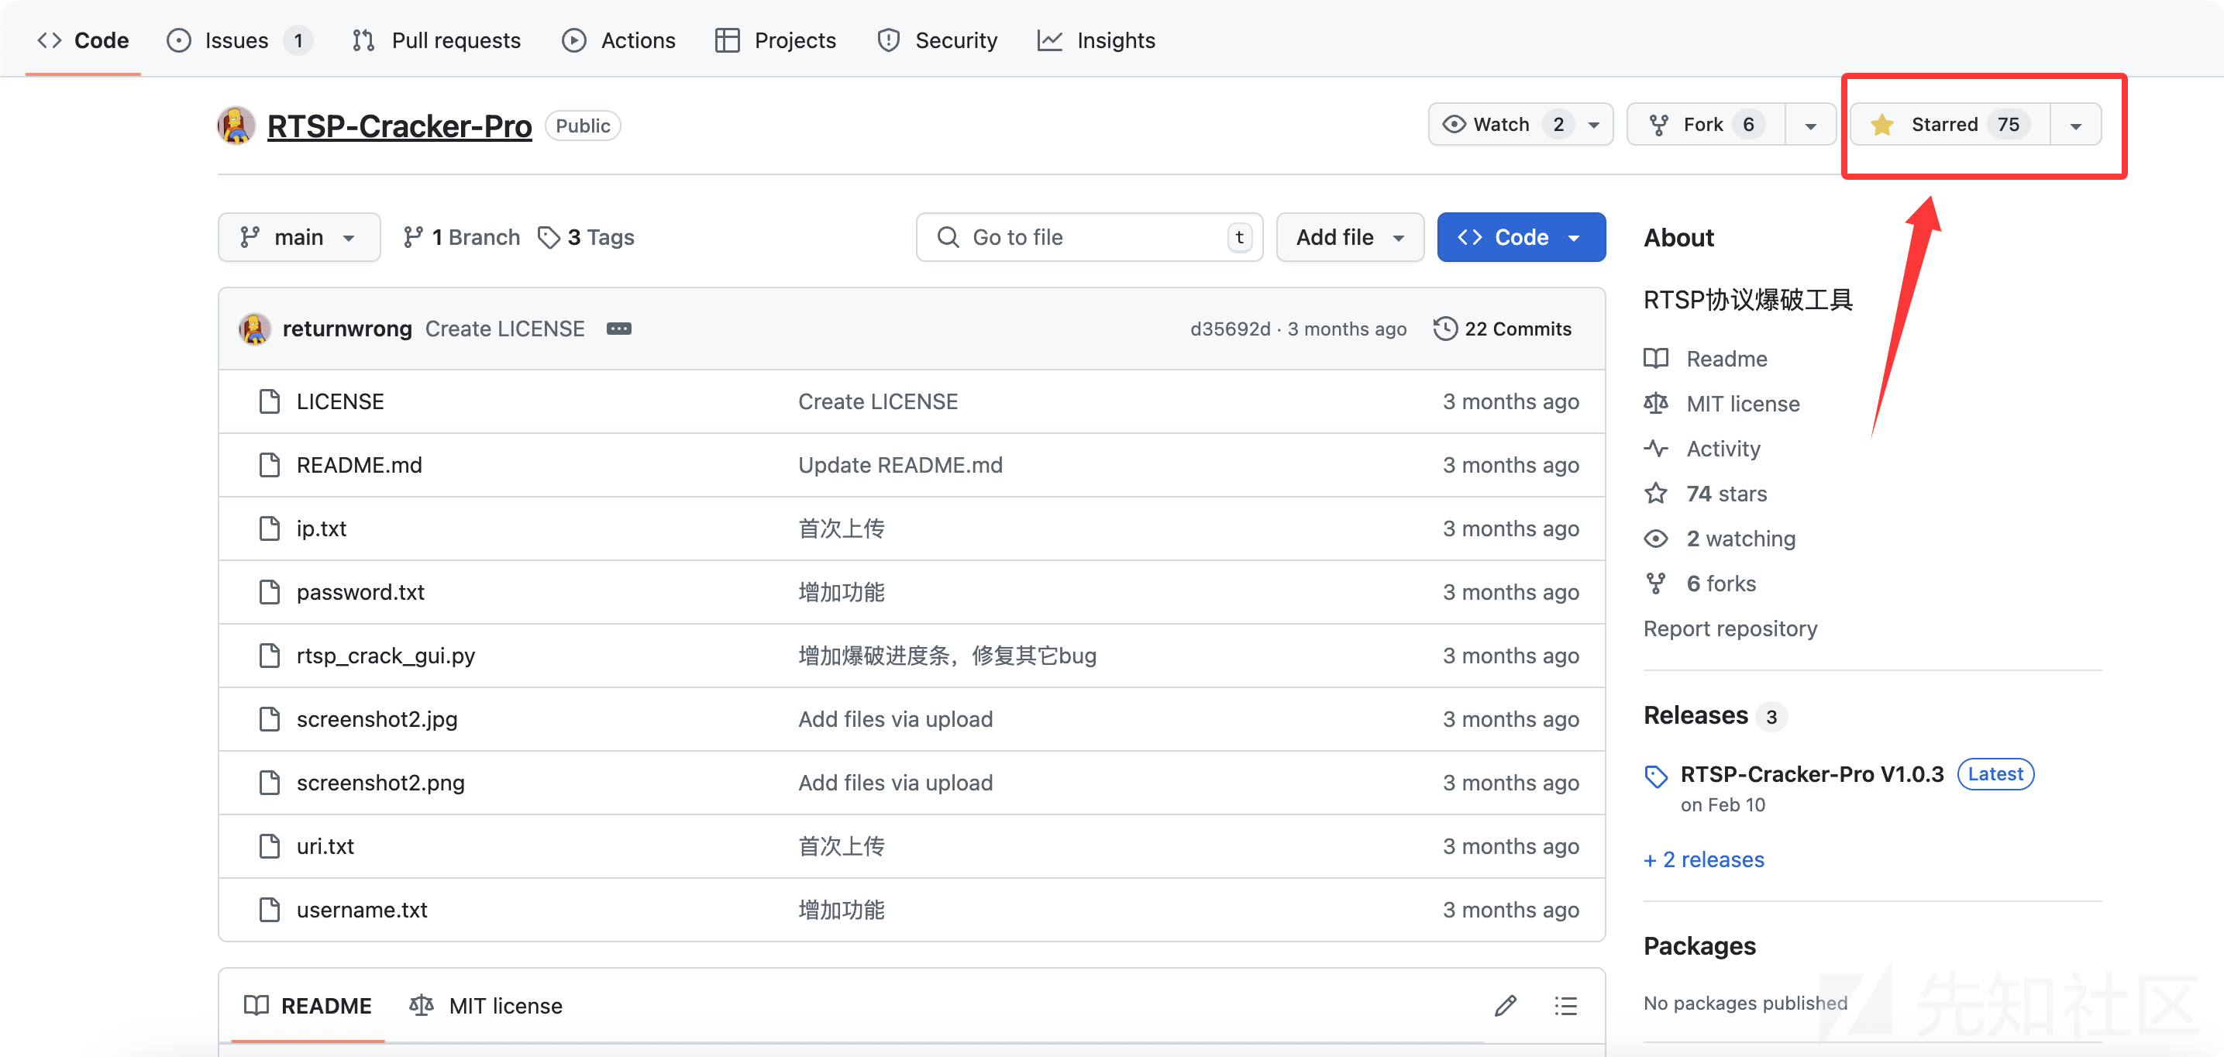Click the returnwrong commit author avatar
The width and height of the screenshot is (2224, 1057).
[x=255, y=329]
